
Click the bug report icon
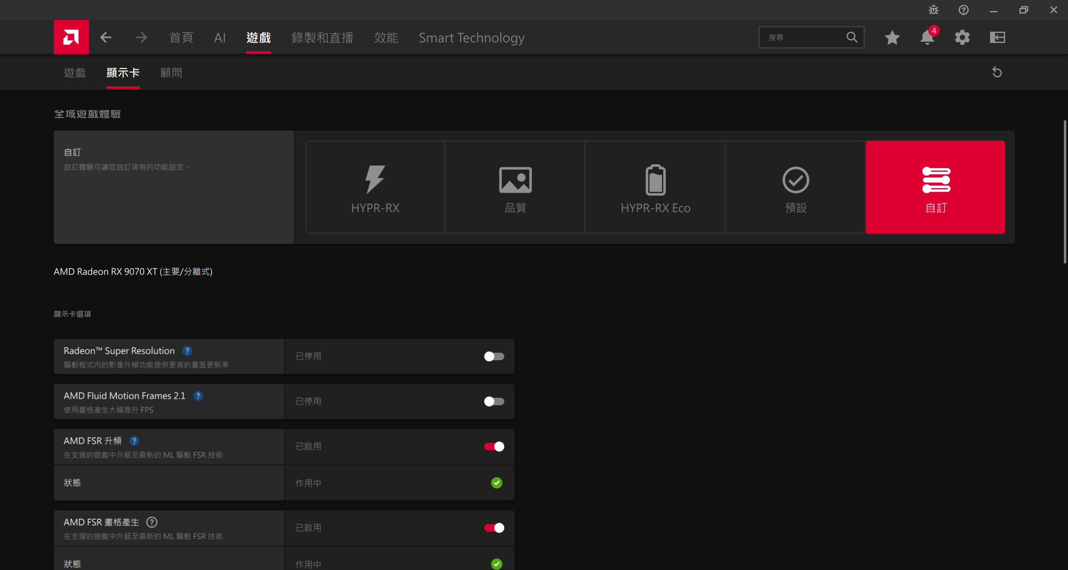point(933,10)
